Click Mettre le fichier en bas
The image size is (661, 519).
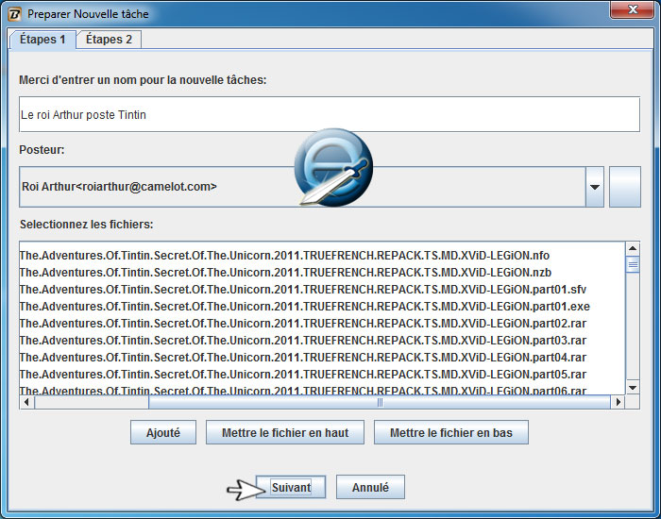pyautogui.click(x=451, y=432)
